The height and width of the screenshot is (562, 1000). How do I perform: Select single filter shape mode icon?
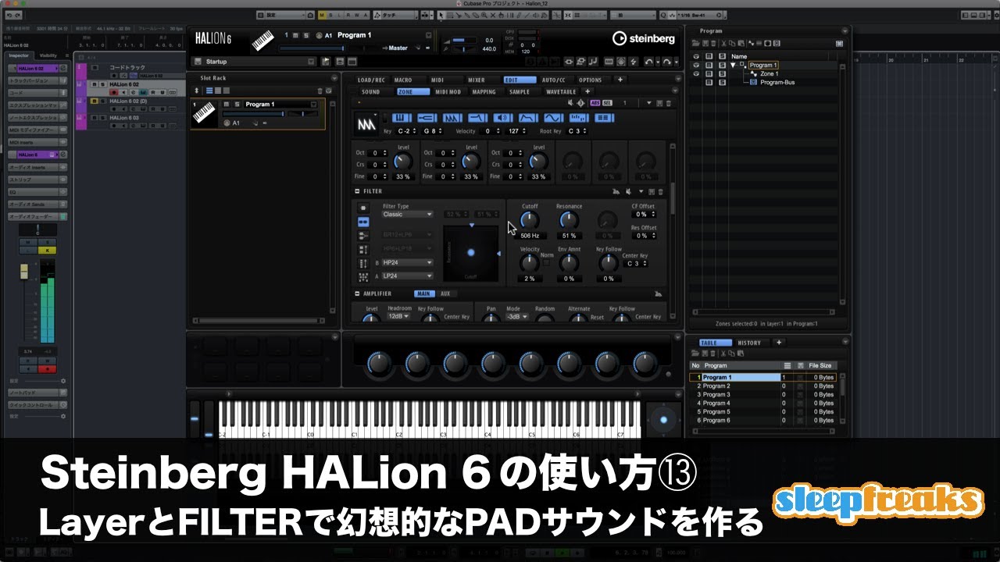tap(363, 208)
